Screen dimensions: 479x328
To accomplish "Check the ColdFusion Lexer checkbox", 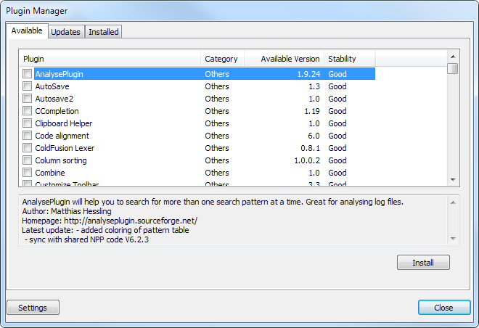I will (x=27, y=148).
